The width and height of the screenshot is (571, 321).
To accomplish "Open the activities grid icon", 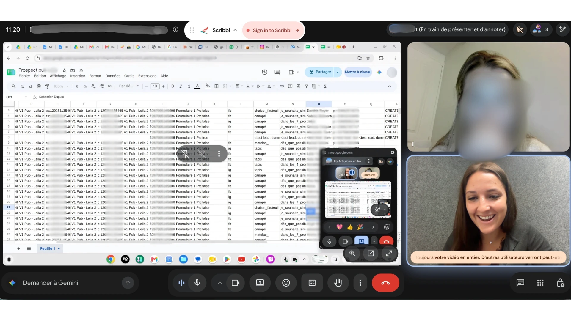I will coord(540,283).
